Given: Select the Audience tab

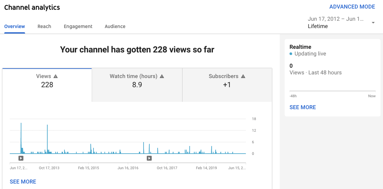Looking at the screenshot, I should [x=115, y=26].
